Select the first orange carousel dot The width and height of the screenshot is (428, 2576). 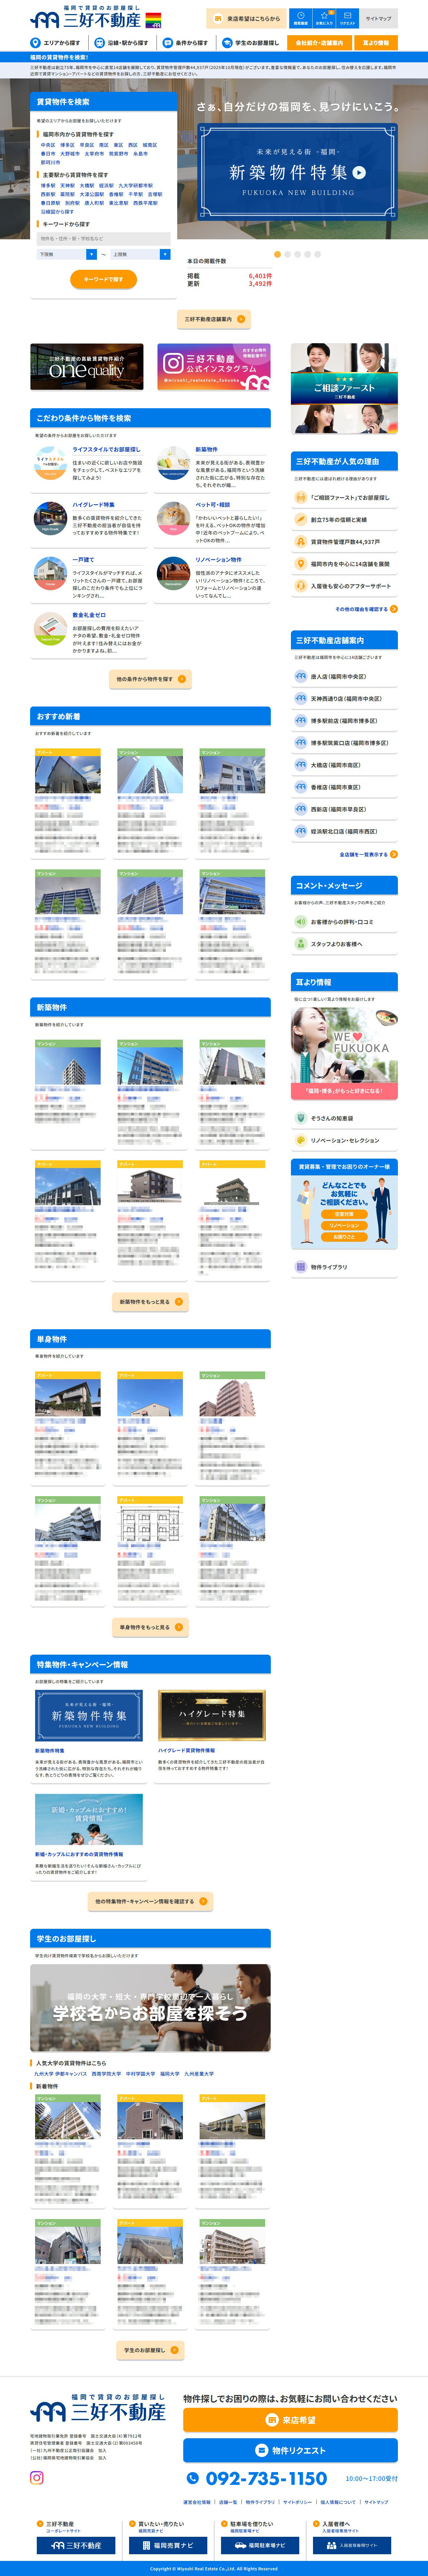[x=277, y=254]
